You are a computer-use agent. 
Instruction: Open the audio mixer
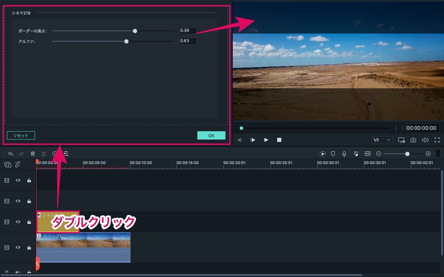pos(356,154)
